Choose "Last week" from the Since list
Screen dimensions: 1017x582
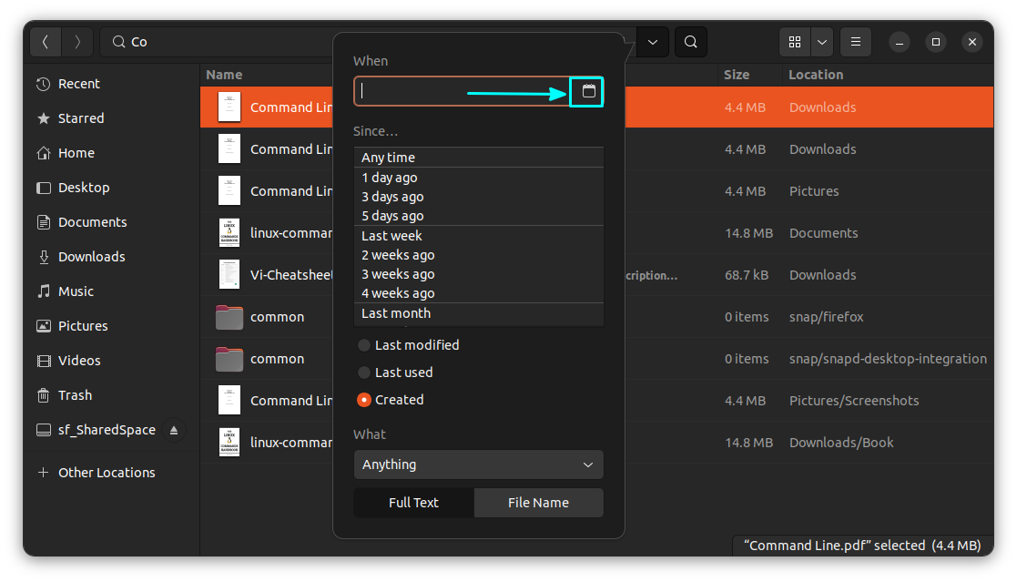click(x=392, y=236)
